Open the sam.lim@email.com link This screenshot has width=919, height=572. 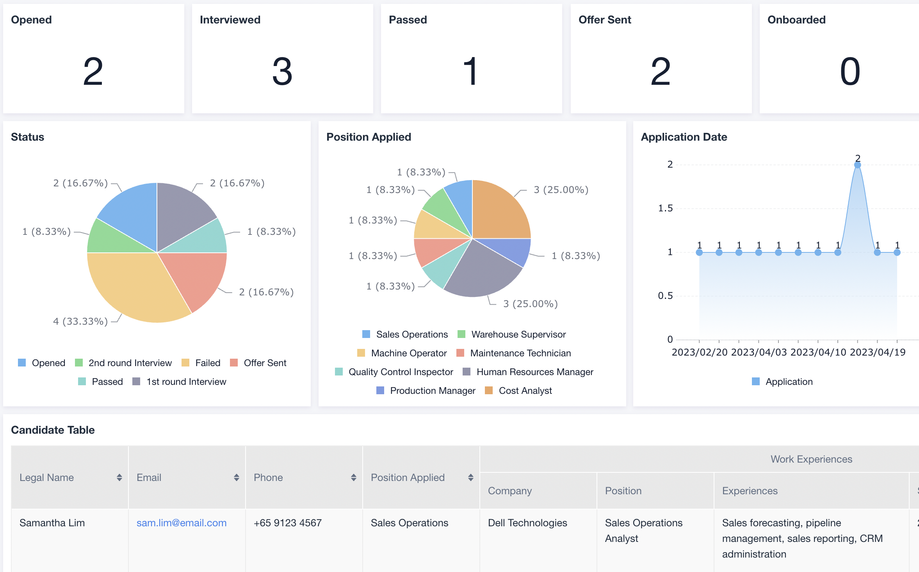(182, 523)
